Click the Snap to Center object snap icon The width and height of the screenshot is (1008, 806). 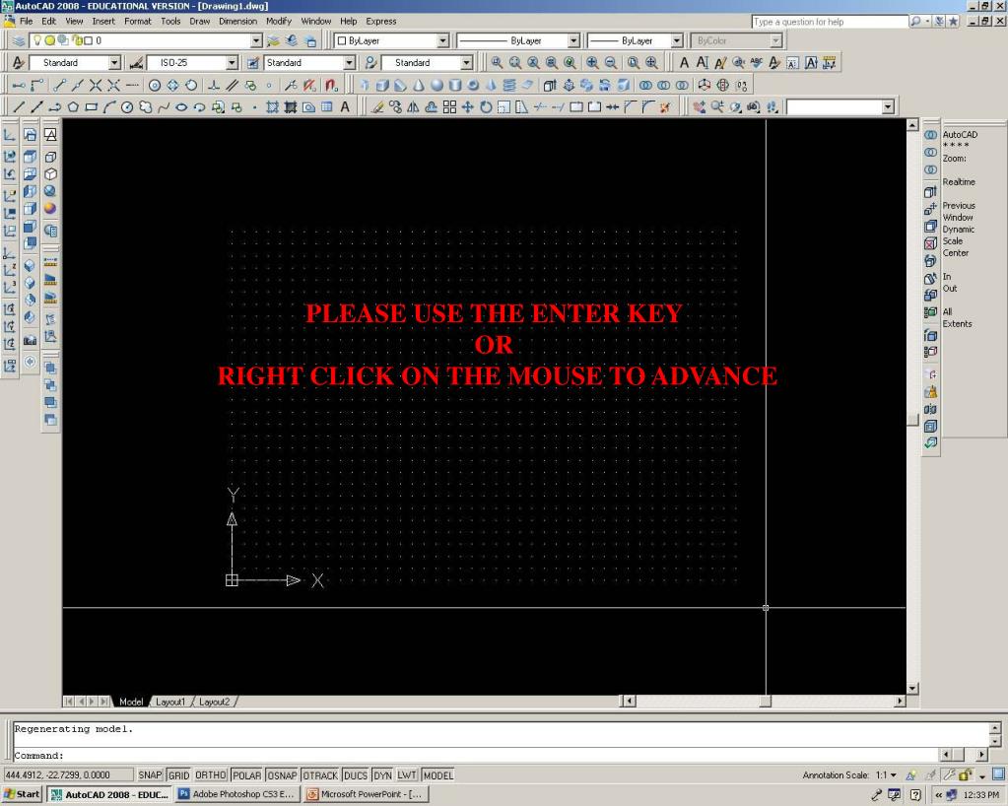tap(155, 85)
